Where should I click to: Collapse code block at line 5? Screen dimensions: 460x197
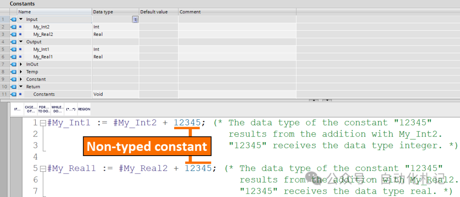43,168
